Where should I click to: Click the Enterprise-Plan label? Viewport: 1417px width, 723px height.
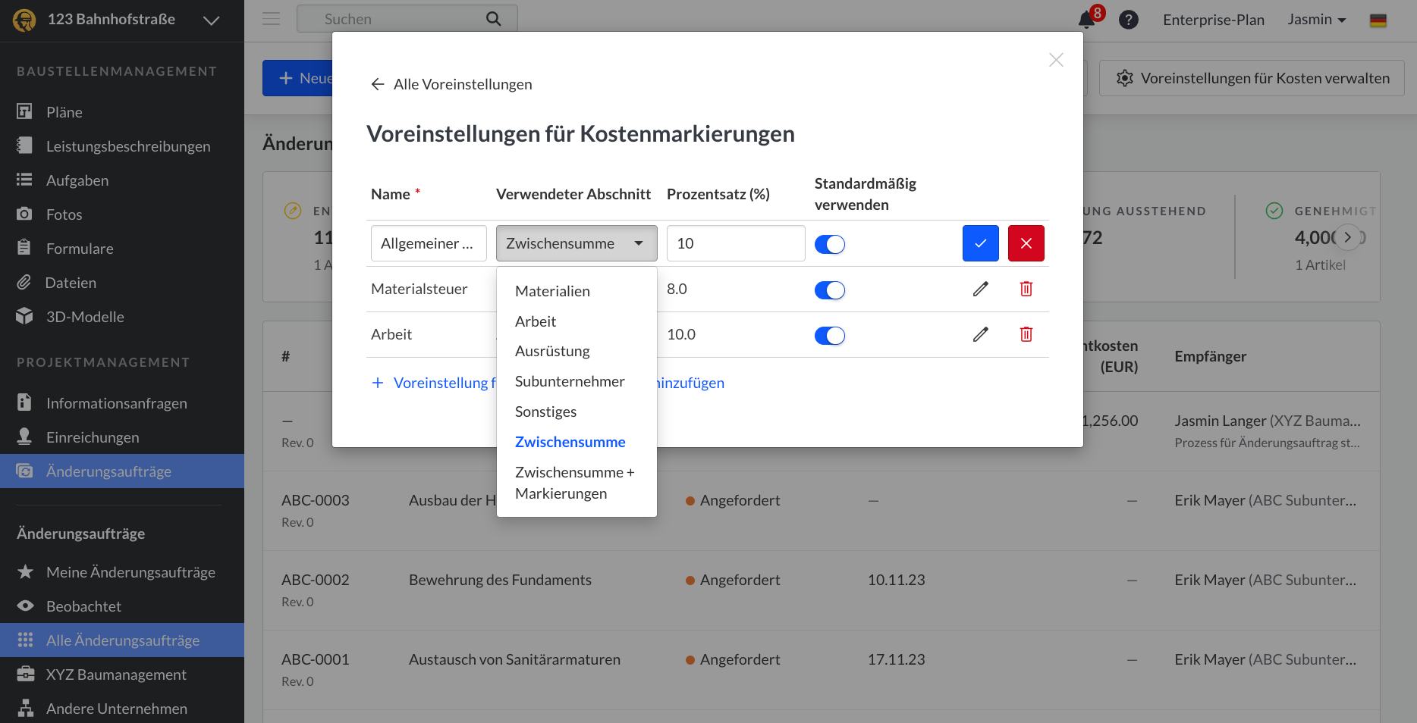(1214, 20)
